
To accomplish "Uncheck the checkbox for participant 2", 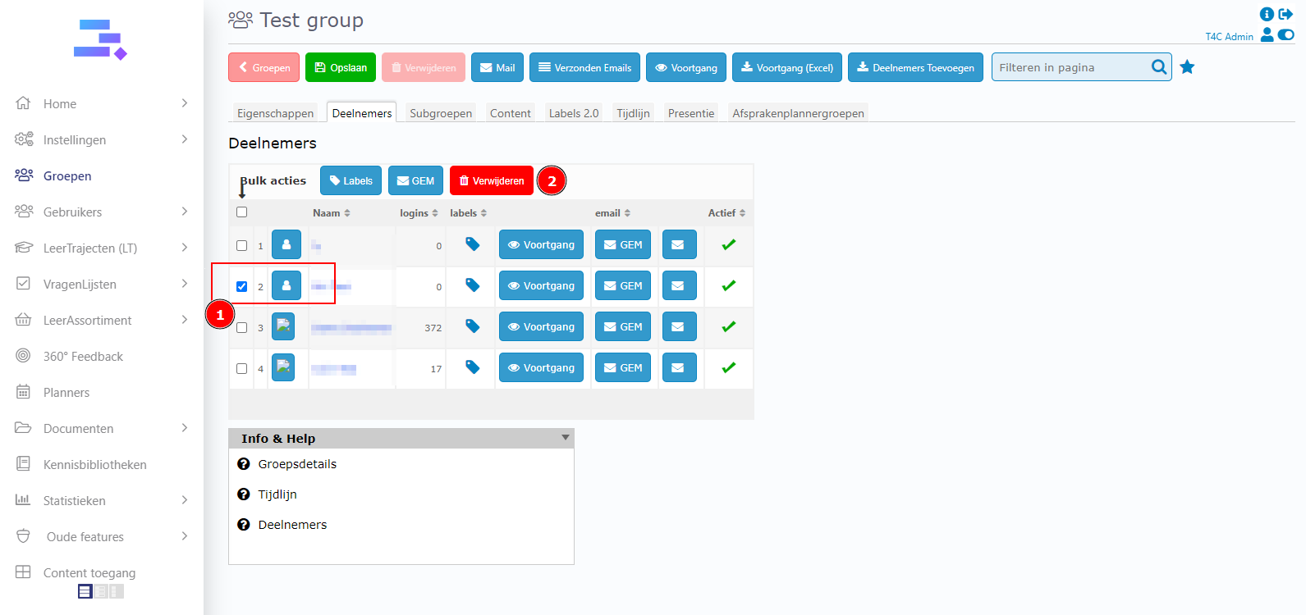I will pyautogui.click(x=241, y=286).
